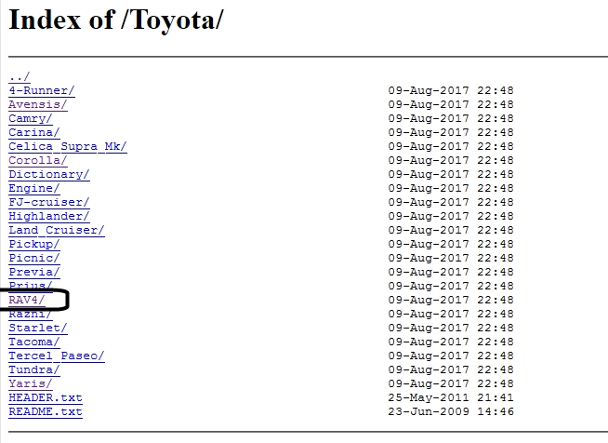Open the circled RAV4 directory
This screenshot has height=443, width=608.
pos(26,300)
